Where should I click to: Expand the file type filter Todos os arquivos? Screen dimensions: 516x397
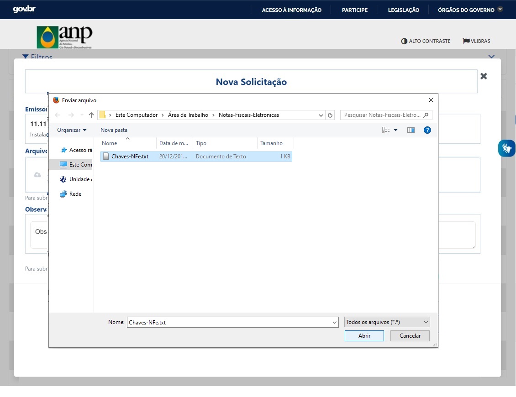tap(387, 322)
